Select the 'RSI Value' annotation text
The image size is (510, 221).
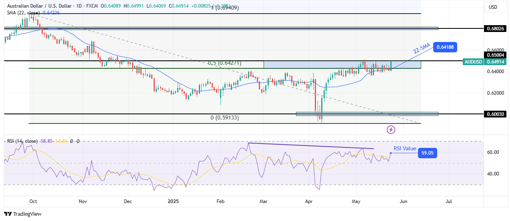pyautogui.click(x=405, y=148)
